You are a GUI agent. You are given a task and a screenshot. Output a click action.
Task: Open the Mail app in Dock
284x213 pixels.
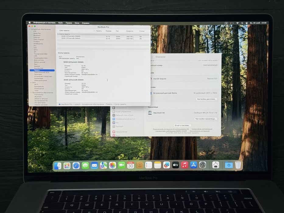(x=94, y=165)
